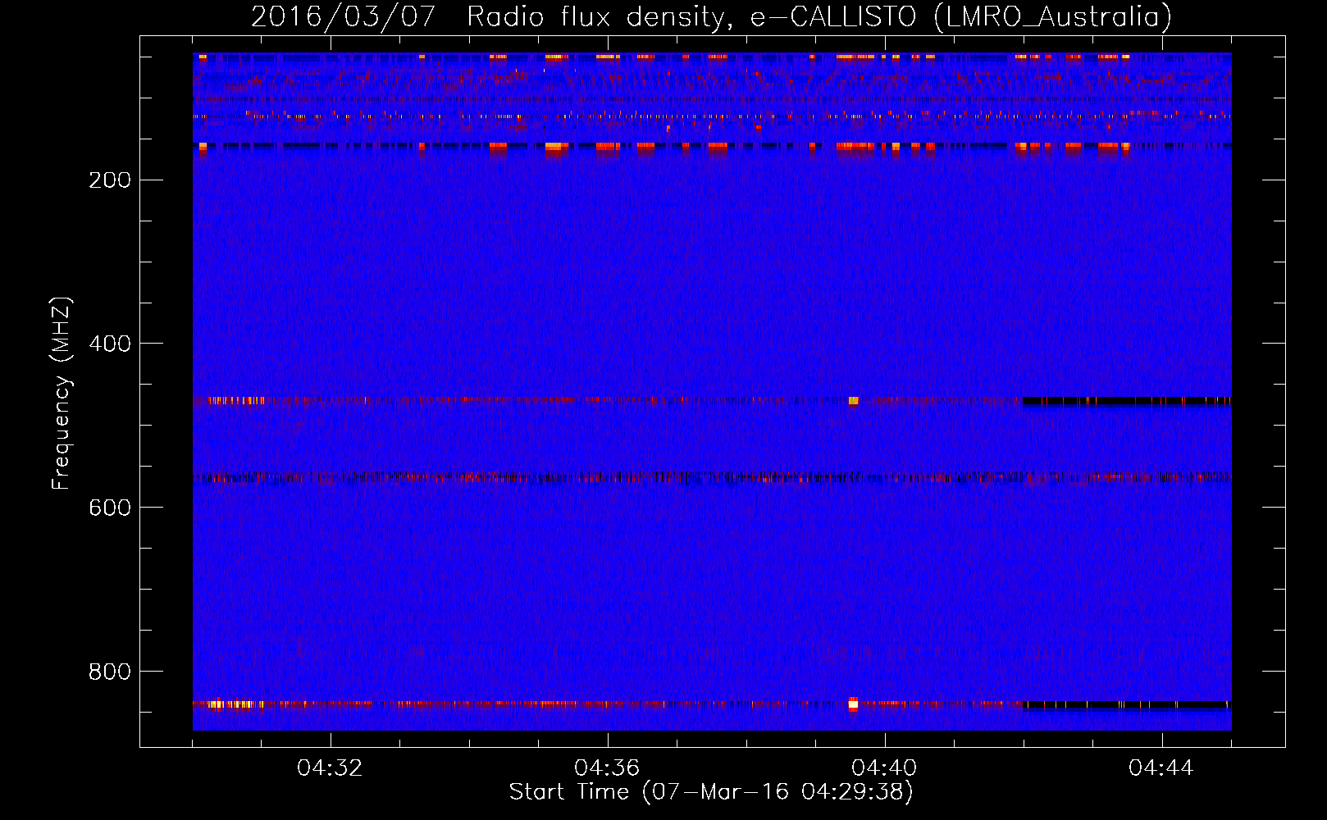Click the black band near 470 MHz after 04:42
Image resolution: width=1327 pixels, height=820 pixels.
(1127, 401)
